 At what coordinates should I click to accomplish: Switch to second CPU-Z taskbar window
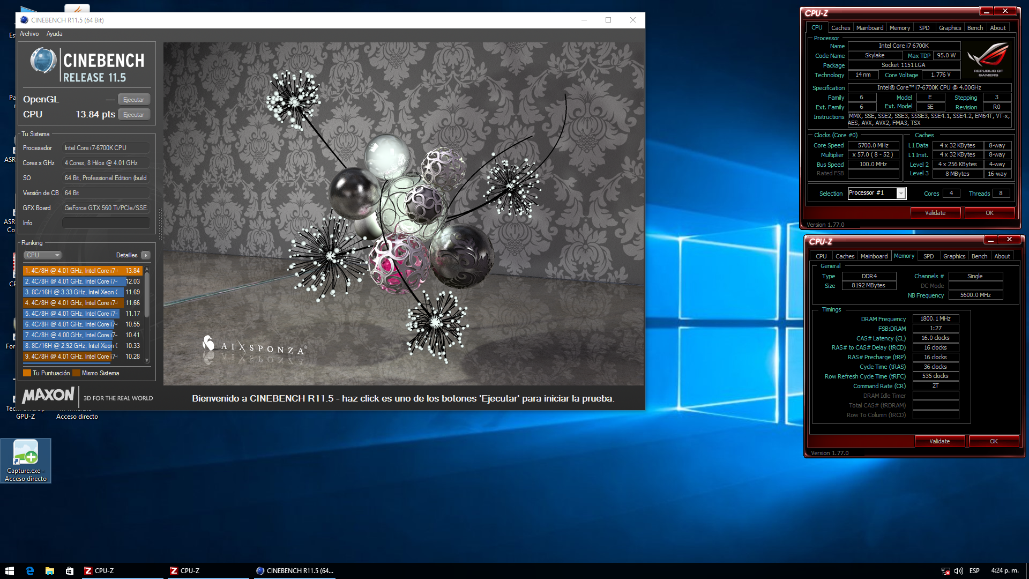(208, 571)
